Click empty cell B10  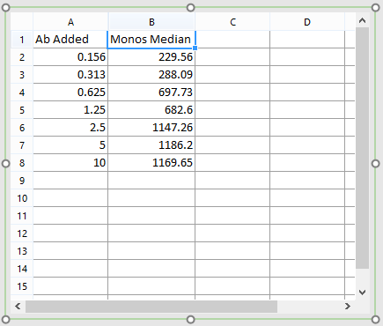click(x=151, y=198)
